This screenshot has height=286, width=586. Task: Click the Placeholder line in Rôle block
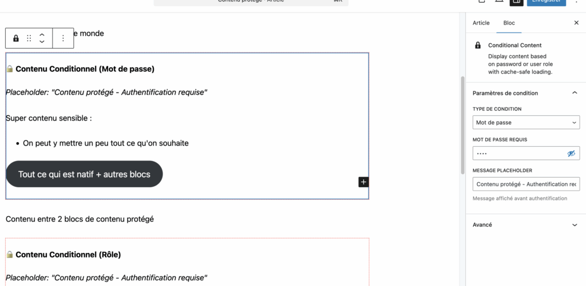pos(106,278)
